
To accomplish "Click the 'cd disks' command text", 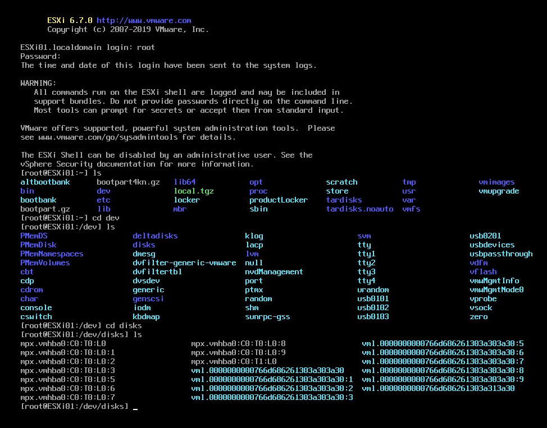I will (x=124, y=326).
